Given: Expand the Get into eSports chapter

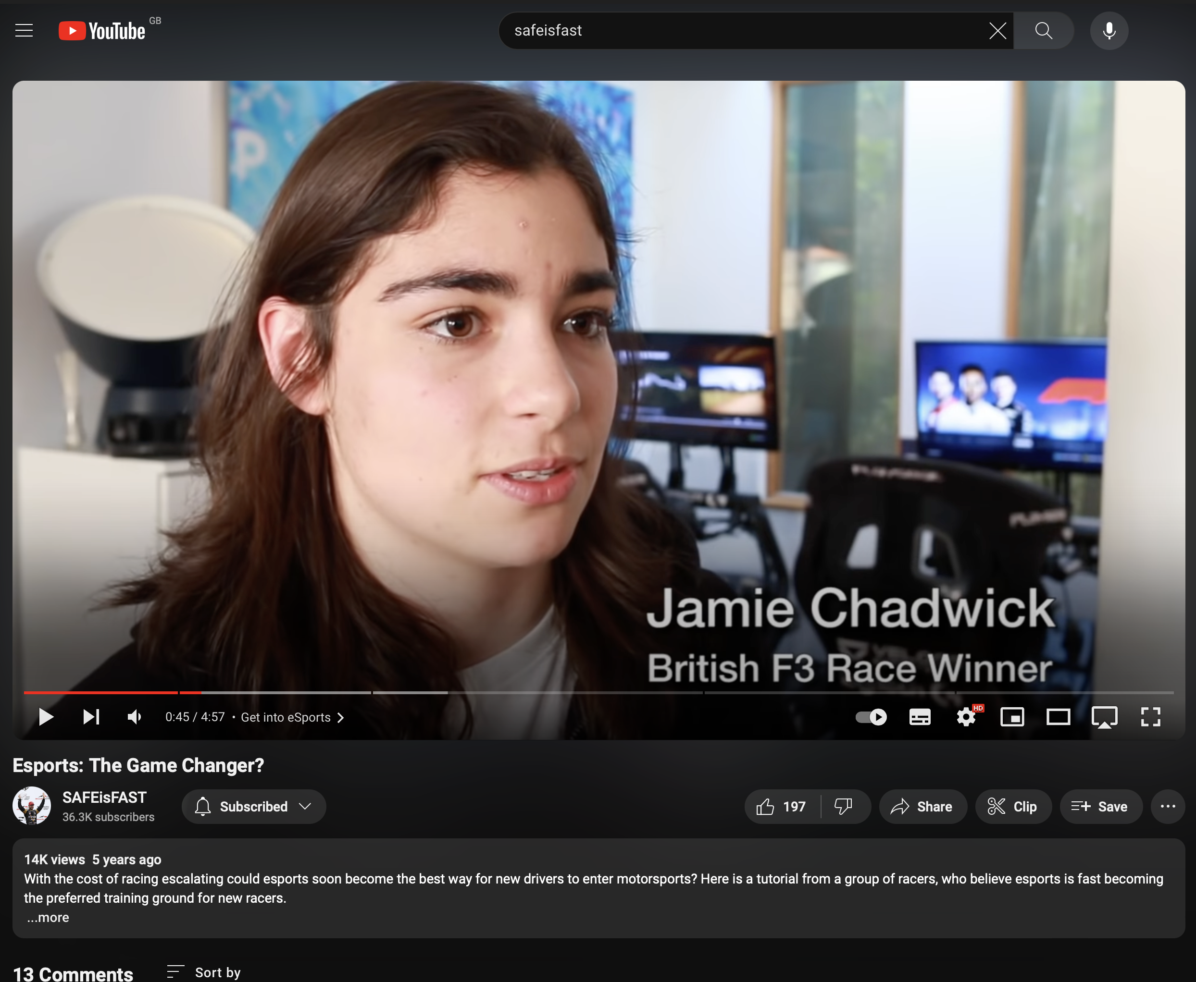Looking at the screenshot, I should pos(292,717).
